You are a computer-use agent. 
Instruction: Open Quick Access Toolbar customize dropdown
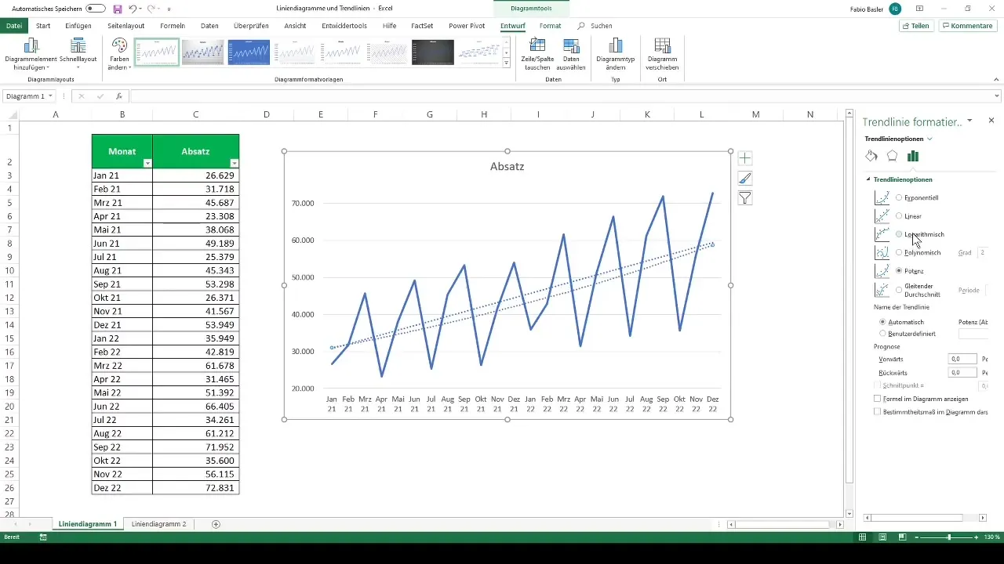(169, 9)
